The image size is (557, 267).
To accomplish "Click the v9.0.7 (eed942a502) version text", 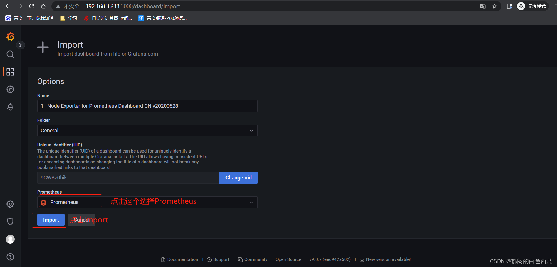I will (330, 259).
